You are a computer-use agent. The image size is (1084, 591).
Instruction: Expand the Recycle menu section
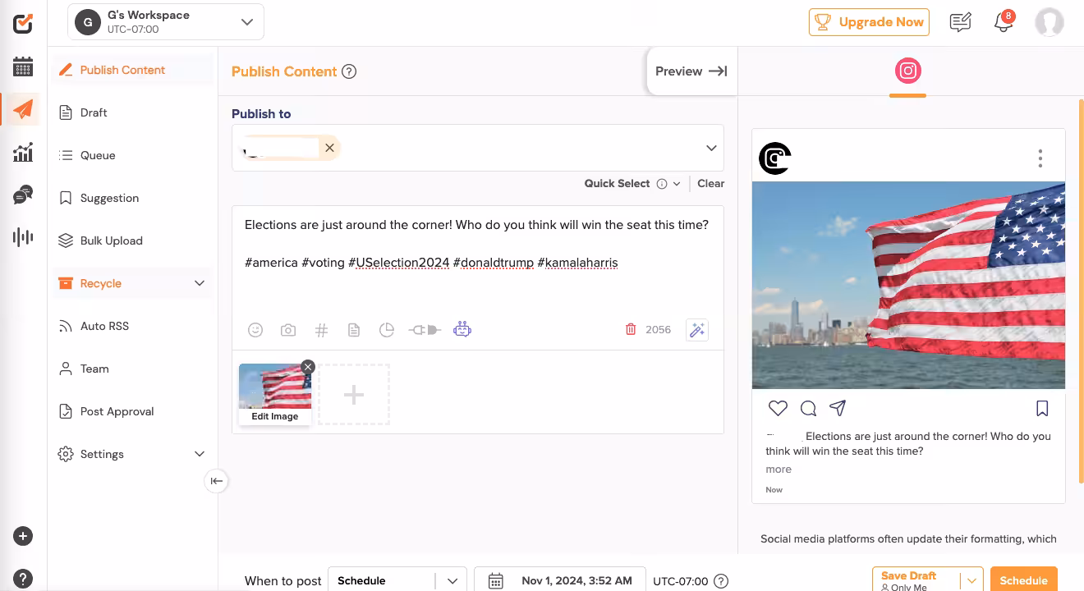pyautogui.click(x=199, y=283)
